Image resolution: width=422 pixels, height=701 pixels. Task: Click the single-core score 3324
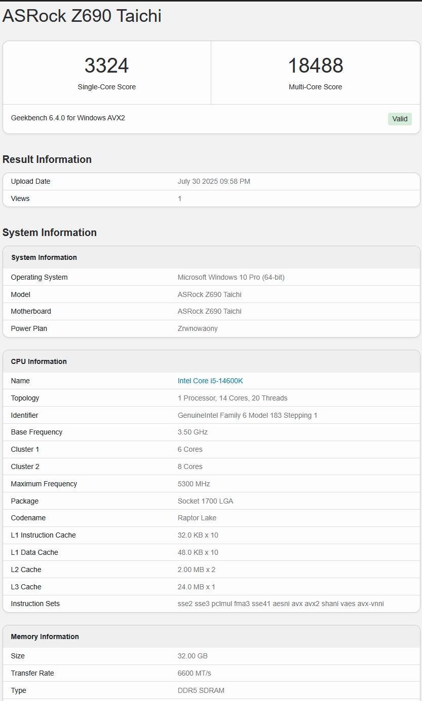[x=106, y=65]
